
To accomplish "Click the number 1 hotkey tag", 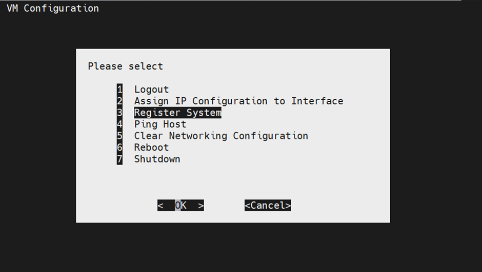I will (119, 89).
